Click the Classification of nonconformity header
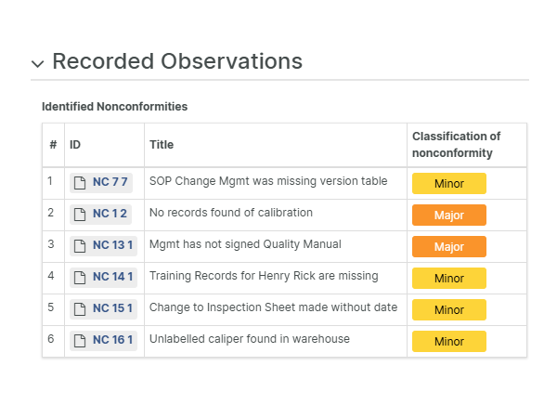557x418 pixels. point(456,145)
